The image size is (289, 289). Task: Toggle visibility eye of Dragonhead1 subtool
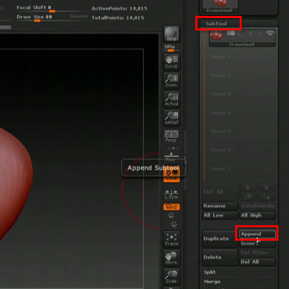[270, 33]
